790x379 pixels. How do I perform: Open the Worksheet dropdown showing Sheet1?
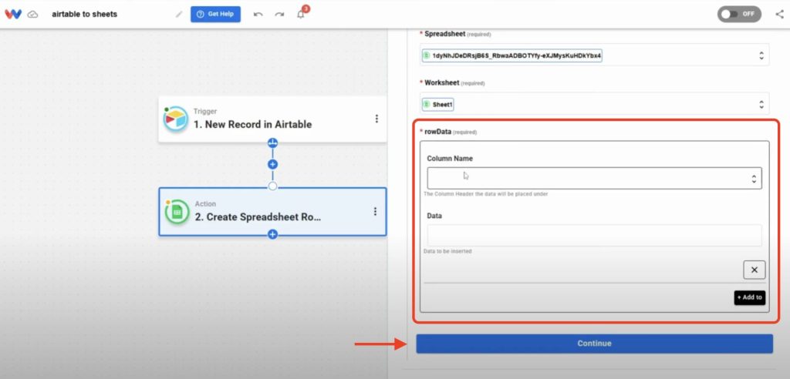coord(595,104)
